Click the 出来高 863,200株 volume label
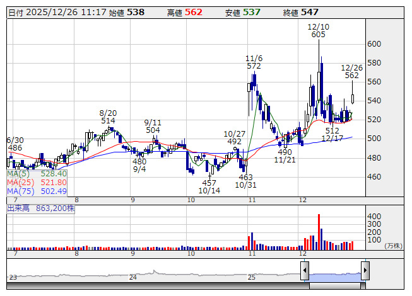This screenshot has height=296, width=412. click(x=41, y=208)
